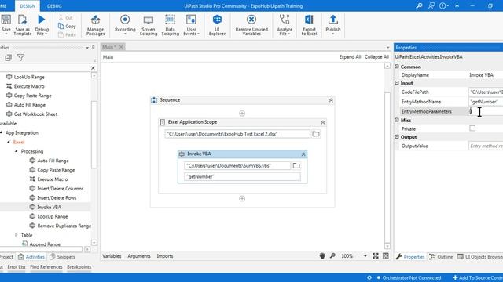The width and height of the screenshot is (503, 282).
Task: Collapse the Misc property group
Action: point(397,120)
